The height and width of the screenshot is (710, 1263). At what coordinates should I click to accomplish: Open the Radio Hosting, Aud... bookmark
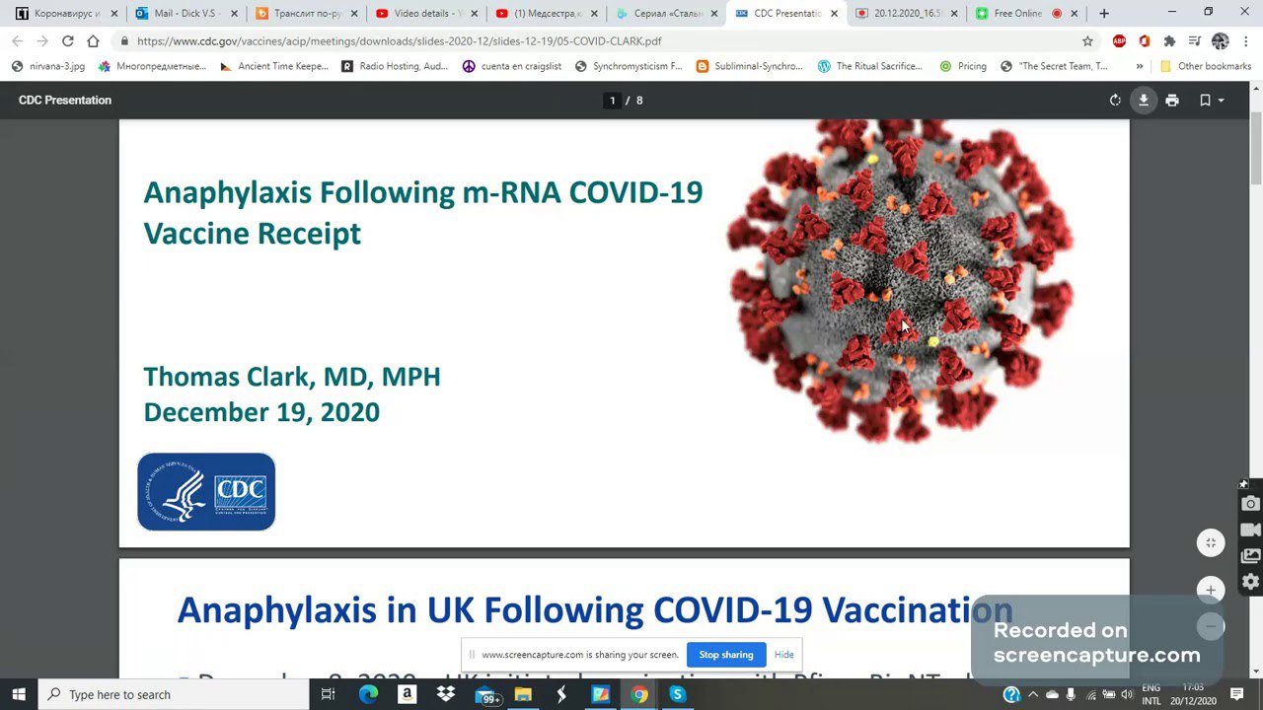(394, 66)
